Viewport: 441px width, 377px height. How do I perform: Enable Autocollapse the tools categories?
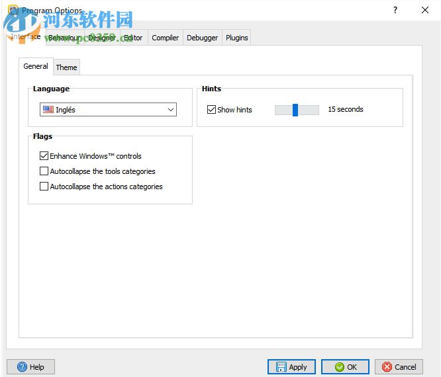click(44, 171)
